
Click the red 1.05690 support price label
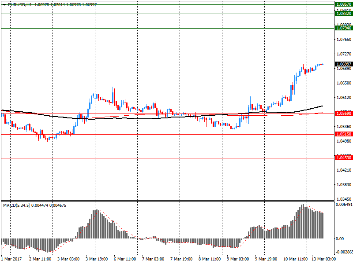(344, 114)
